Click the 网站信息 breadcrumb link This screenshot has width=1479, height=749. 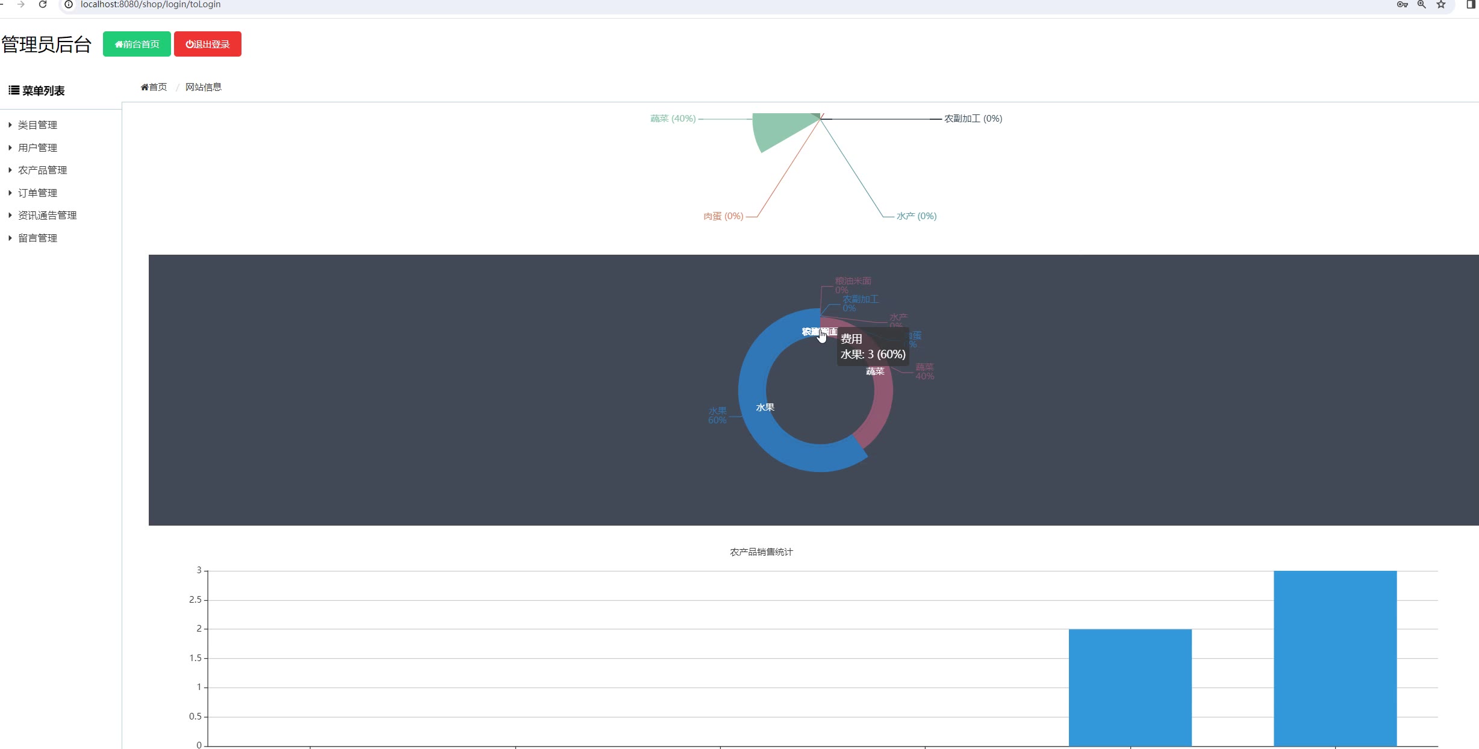tap(203, 87)
